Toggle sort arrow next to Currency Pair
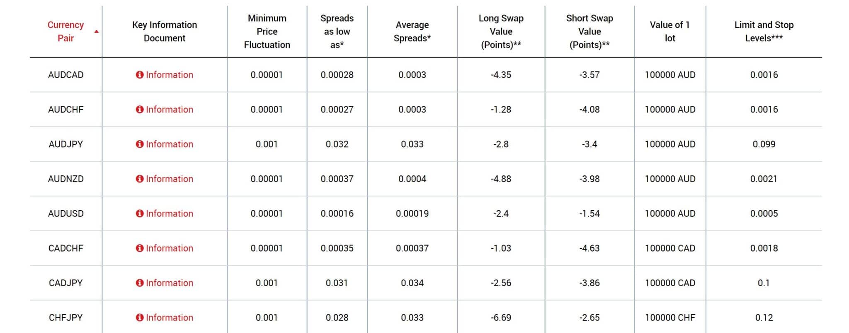 (97, 31)
